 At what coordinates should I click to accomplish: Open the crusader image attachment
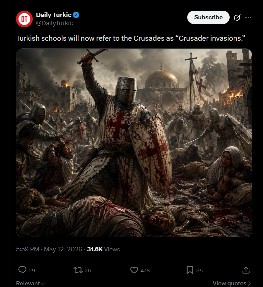click(134, 143)
